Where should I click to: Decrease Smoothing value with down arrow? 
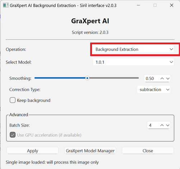[x=168, y=79]
